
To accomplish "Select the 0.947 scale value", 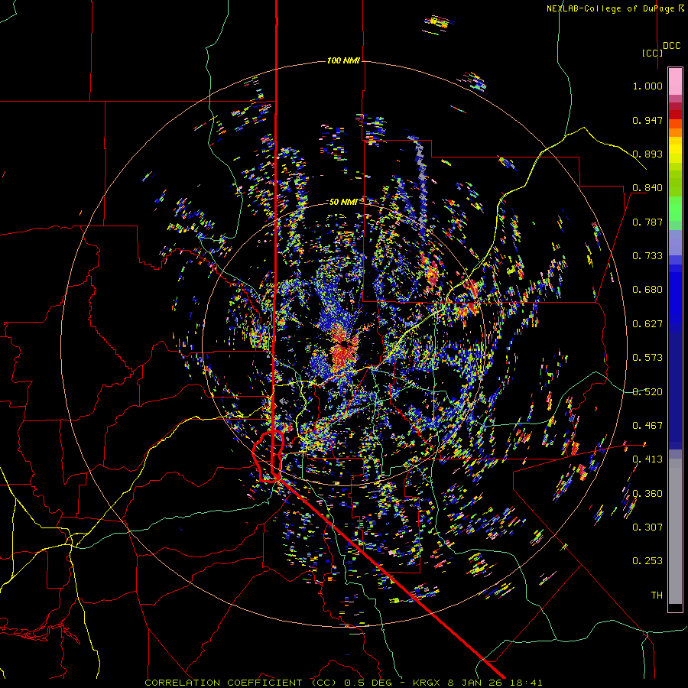I will pyautogui.click(x=647, y=120).
